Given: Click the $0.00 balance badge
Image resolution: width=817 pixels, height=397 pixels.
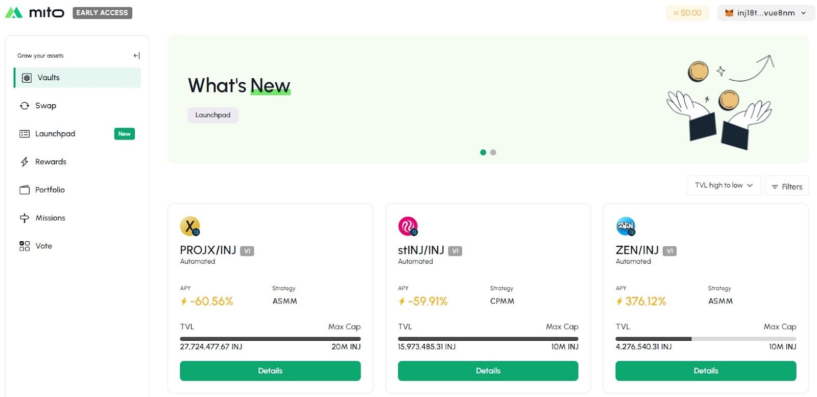Looking at the screenshot, I should 687,13.
